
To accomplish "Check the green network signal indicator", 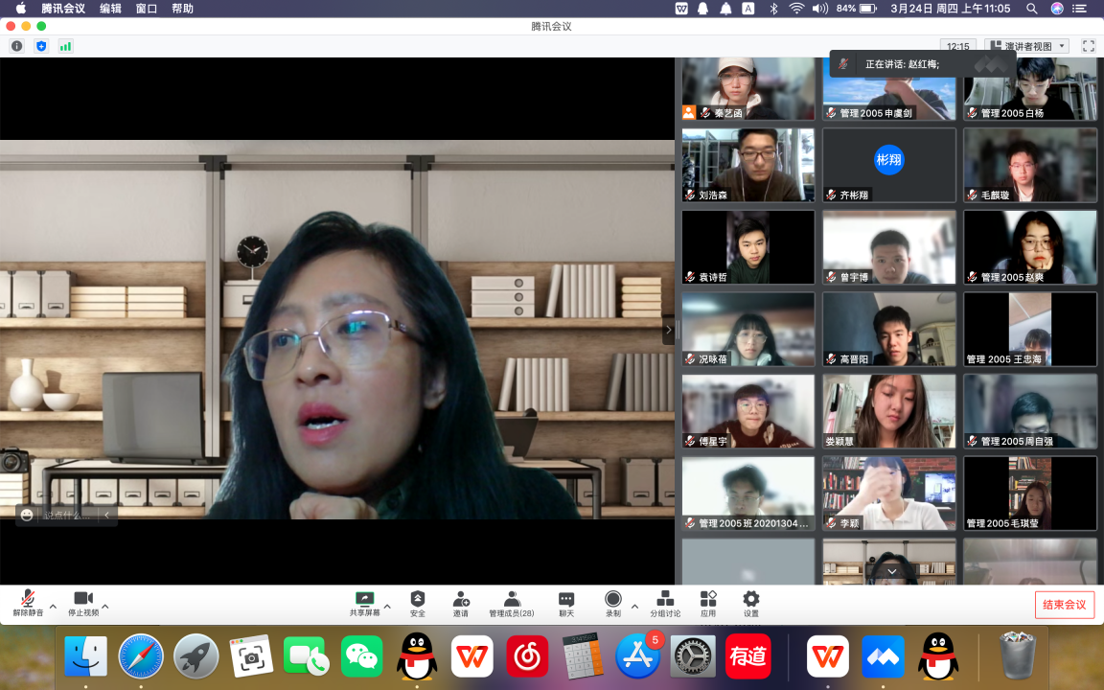I will click(x=66, y=46).
